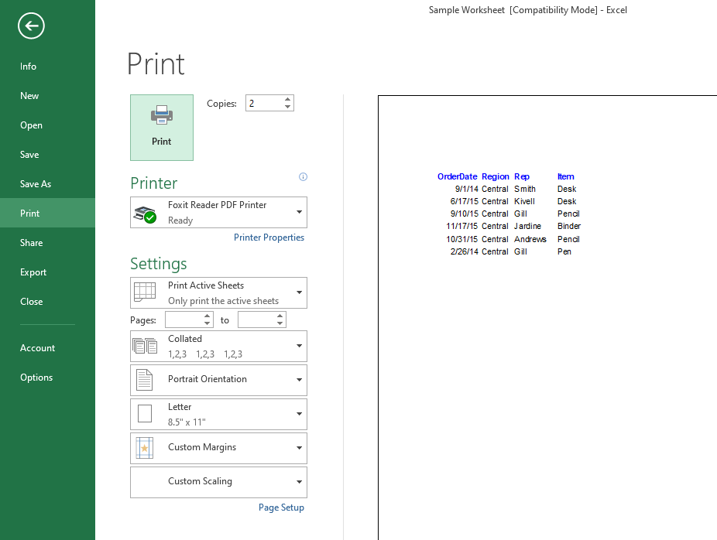Expand the Foxit Reader PDF Printer dropdown
This screenshot has width=717, height=540.
click(299, 212)
